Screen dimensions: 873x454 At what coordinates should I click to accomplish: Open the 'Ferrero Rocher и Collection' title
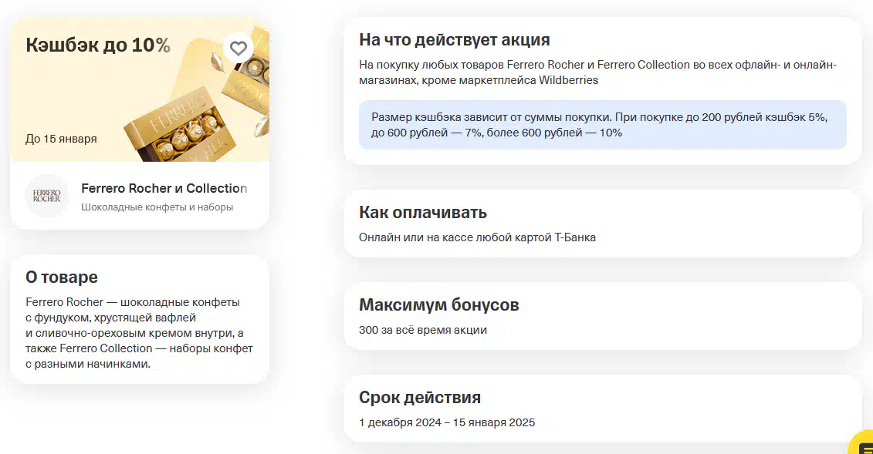[x=164, y=188]
